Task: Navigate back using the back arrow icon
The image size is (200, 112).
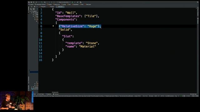Action: coord(36,2)
